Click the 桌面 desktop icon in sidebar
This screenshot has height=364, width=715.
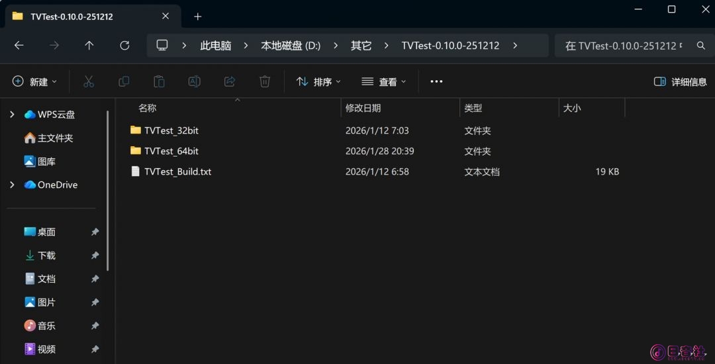click(30, 232)
